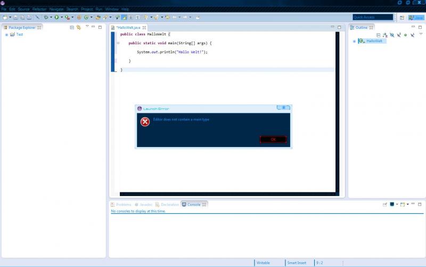Click the Debug bug icon in toolbar
Viewport: 426px width, 267px height.
click(46, 18)
